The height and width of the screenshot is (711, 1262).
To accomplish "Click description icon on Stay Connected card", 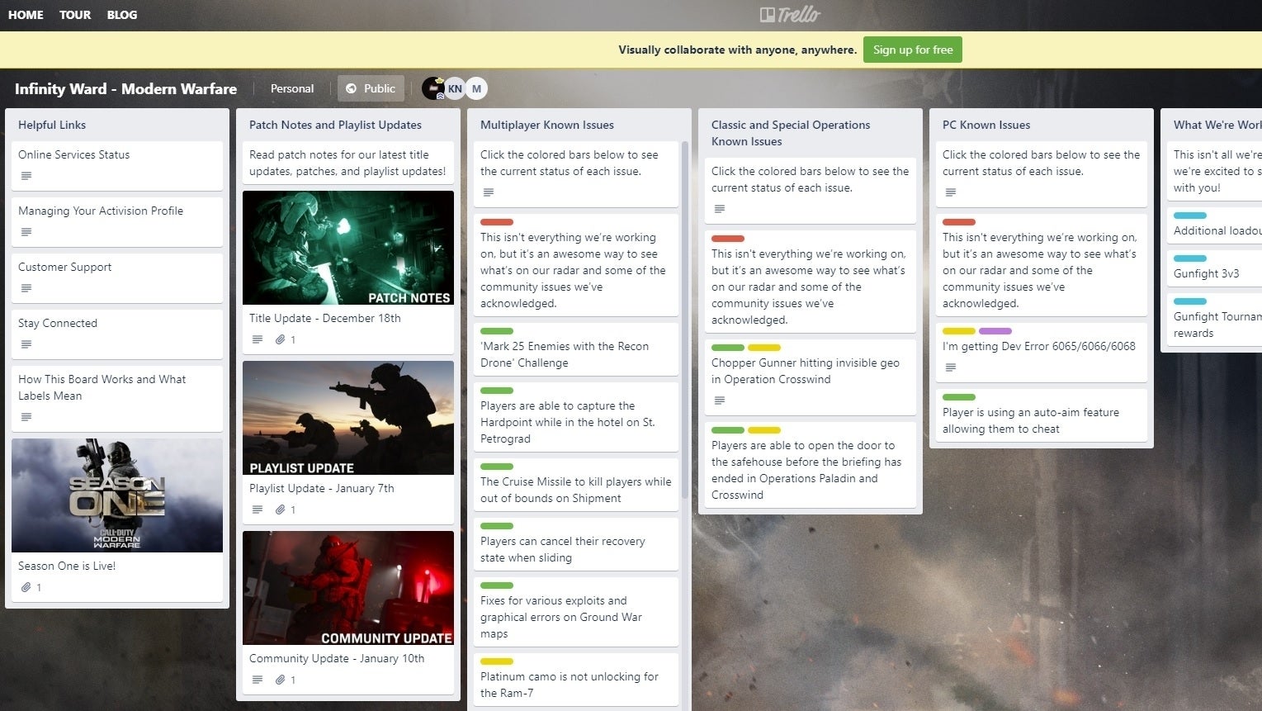I will tap(26, 344).
